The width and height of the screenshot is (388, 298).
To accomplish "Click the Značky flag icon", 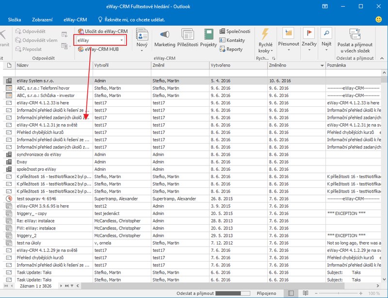I will pos(309,33).
